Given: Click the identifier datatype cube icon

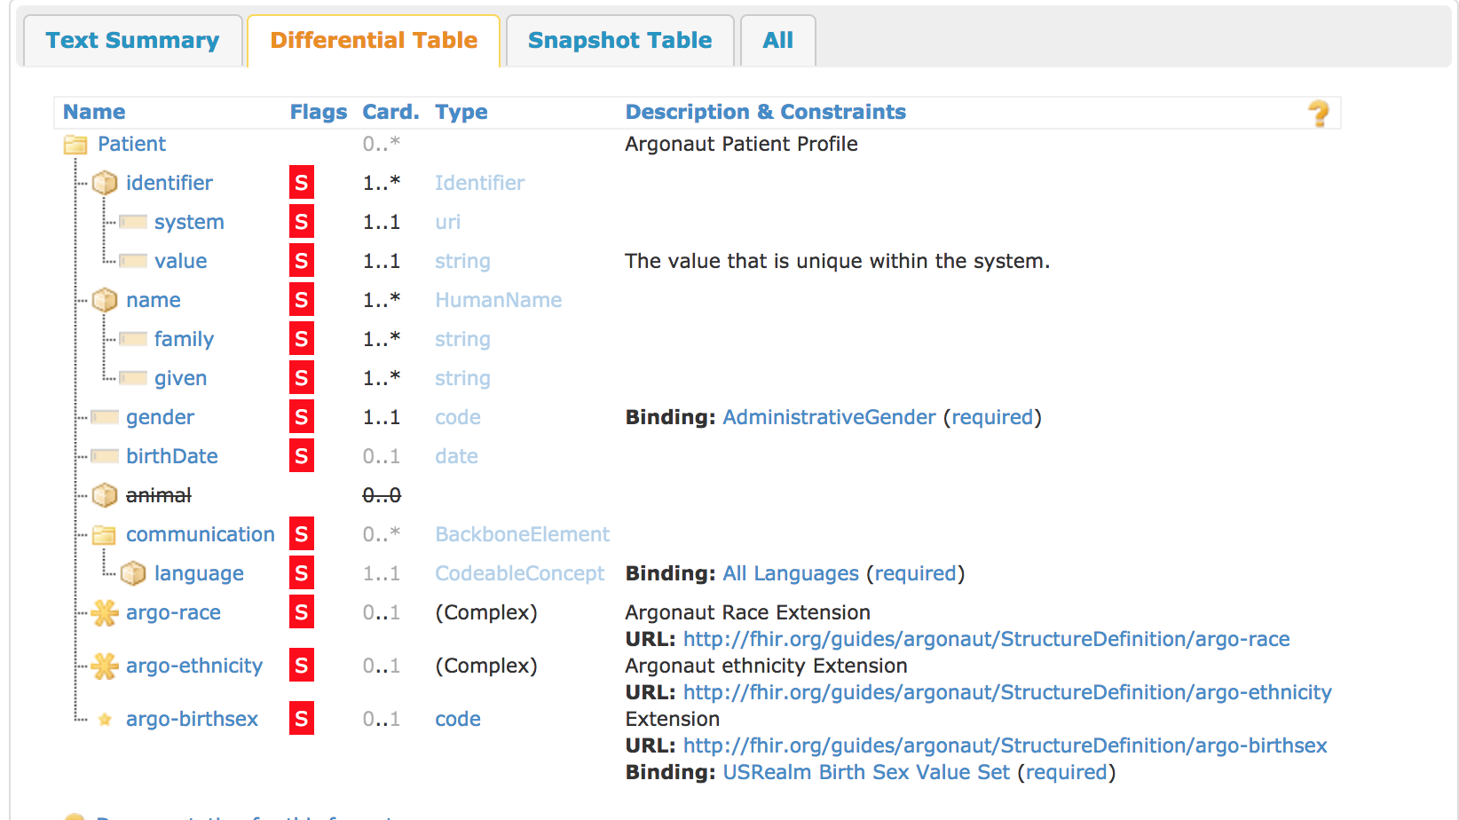Looking at the screenshot, I should 105,183.
